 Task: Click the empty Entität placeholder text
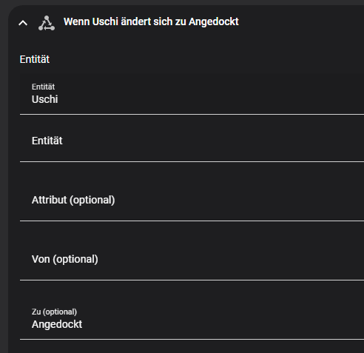[x=47, y=141]
